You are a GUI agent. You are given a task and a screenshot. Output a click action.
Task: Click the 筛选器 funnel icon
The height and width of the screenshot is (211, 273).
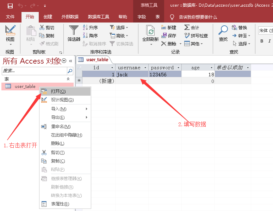[x=74, y=30]
